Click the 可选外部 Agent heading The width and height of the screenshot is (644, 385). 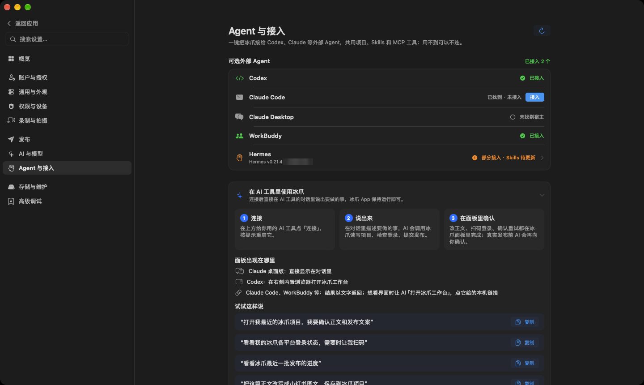coord(249,61)
